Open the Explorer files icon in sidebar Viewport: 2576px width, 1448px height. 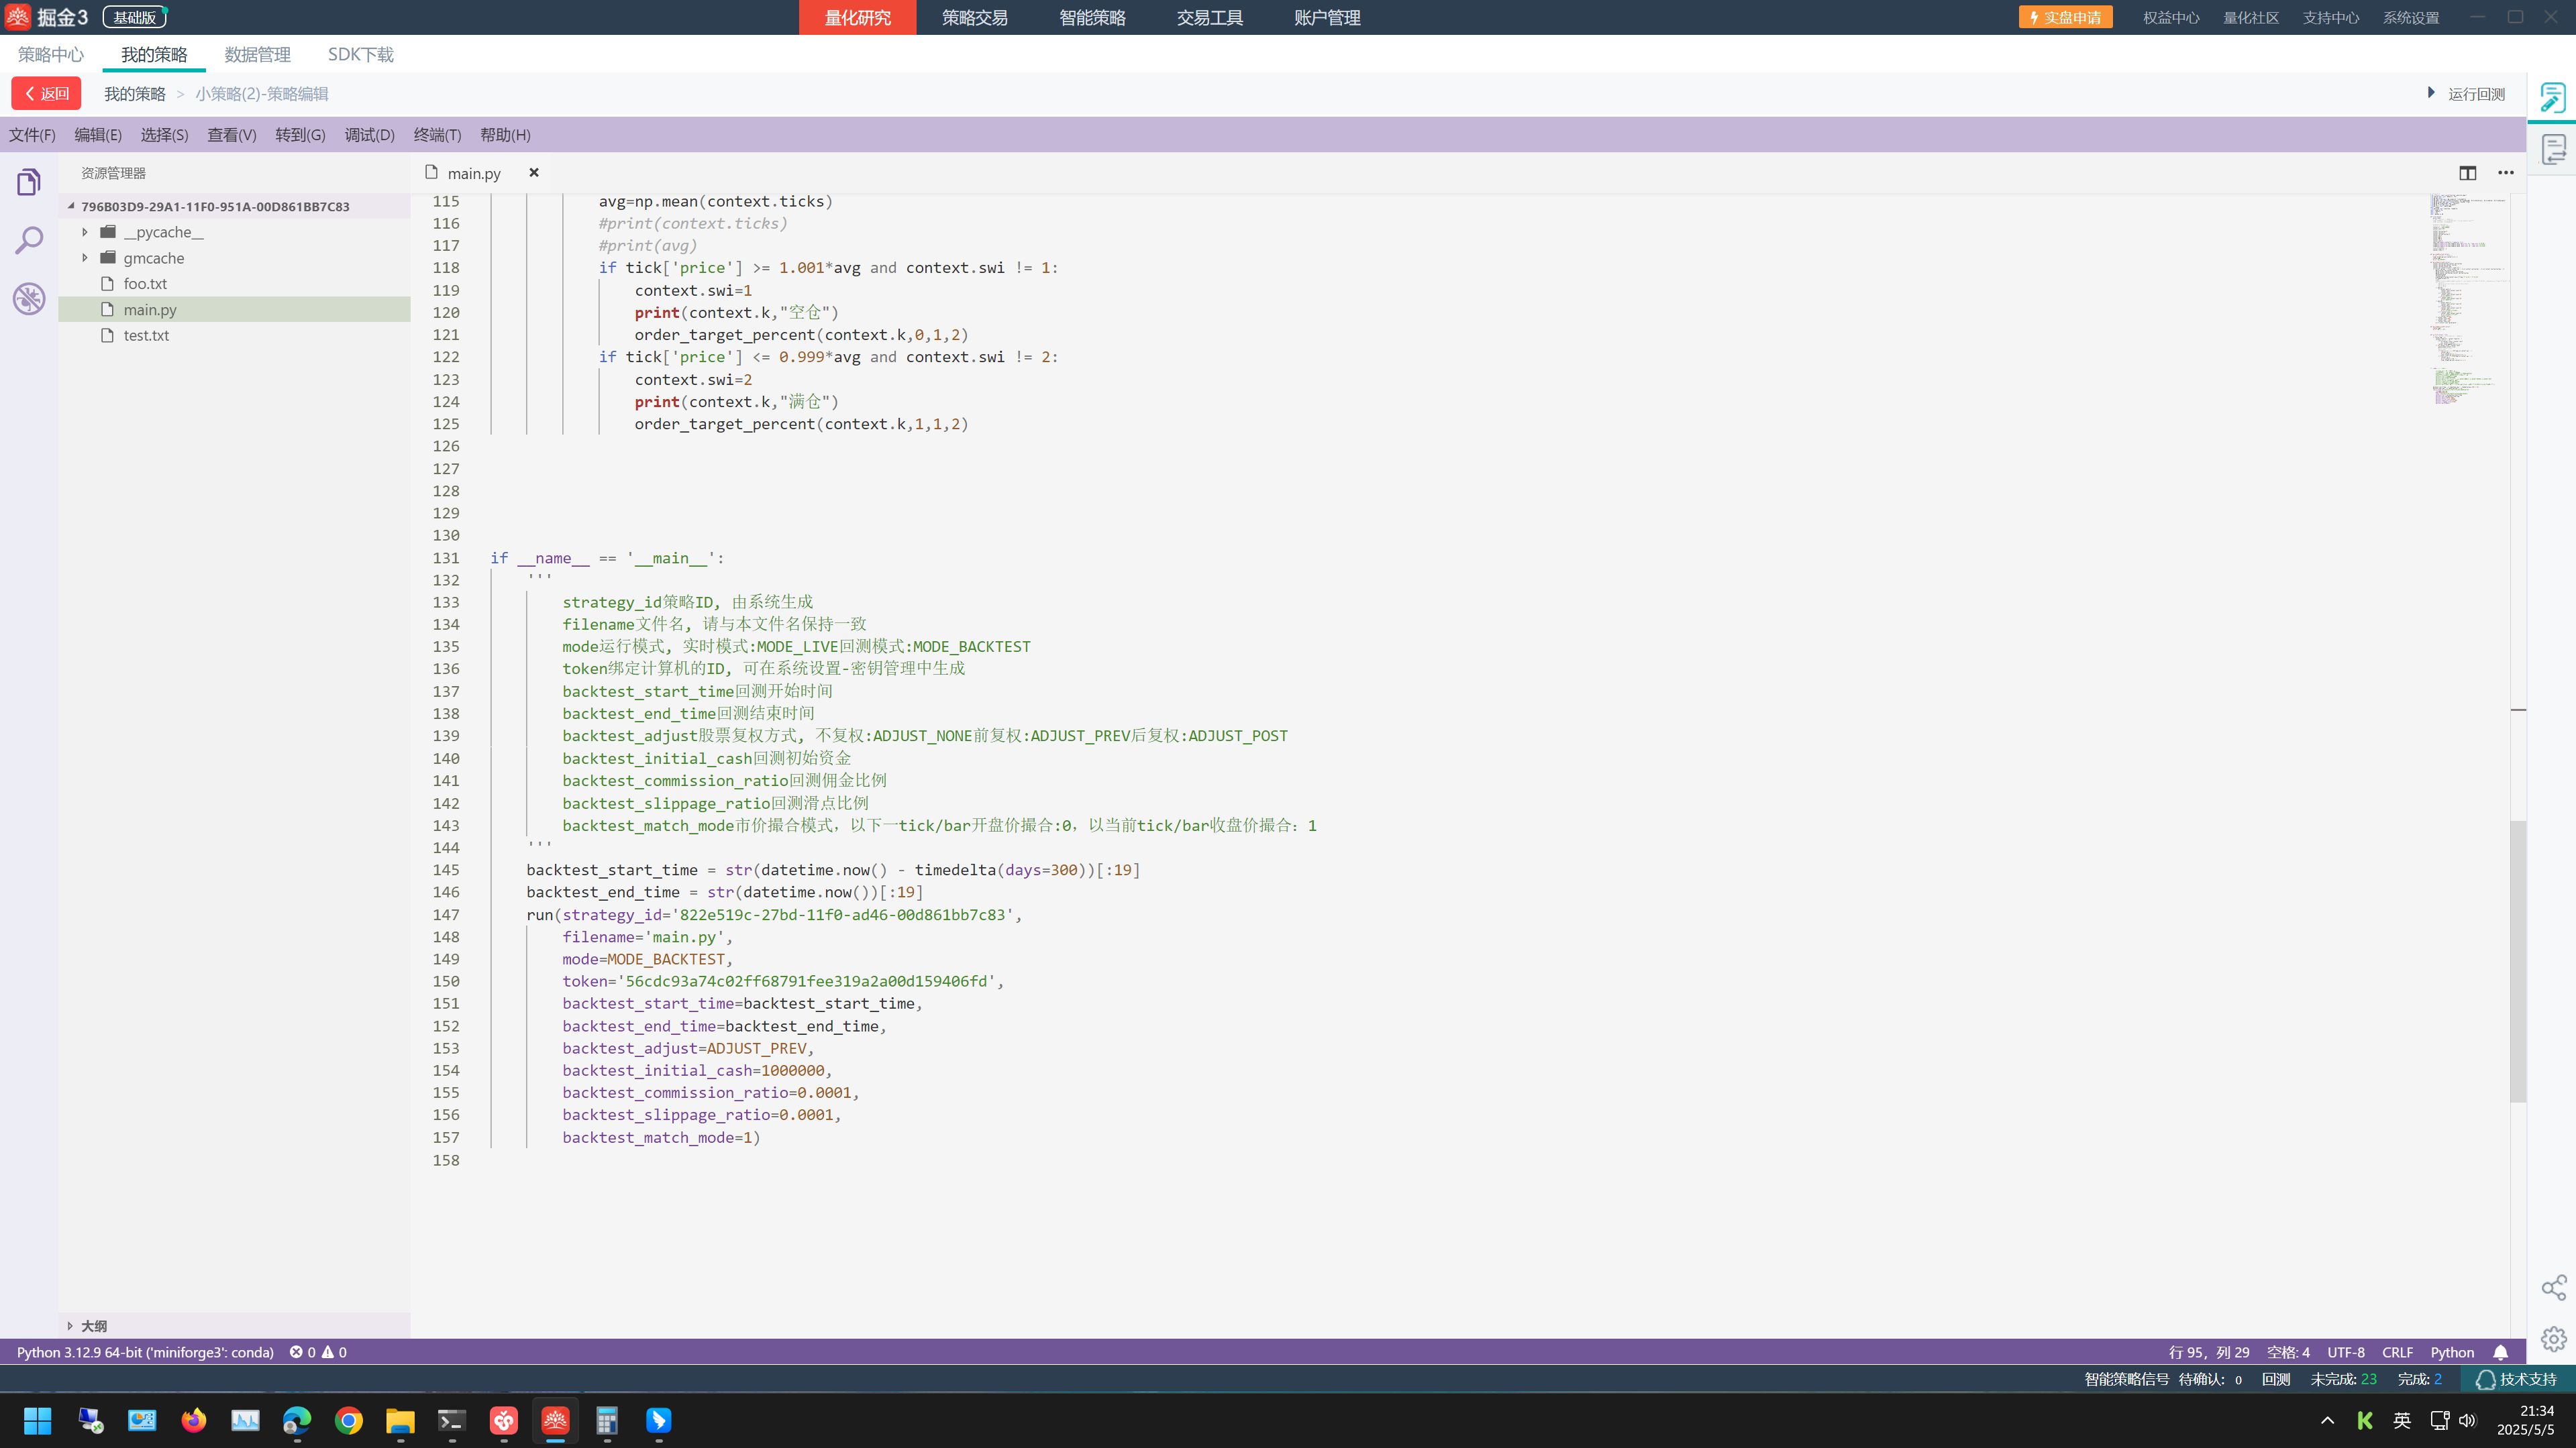pos(29,182)
